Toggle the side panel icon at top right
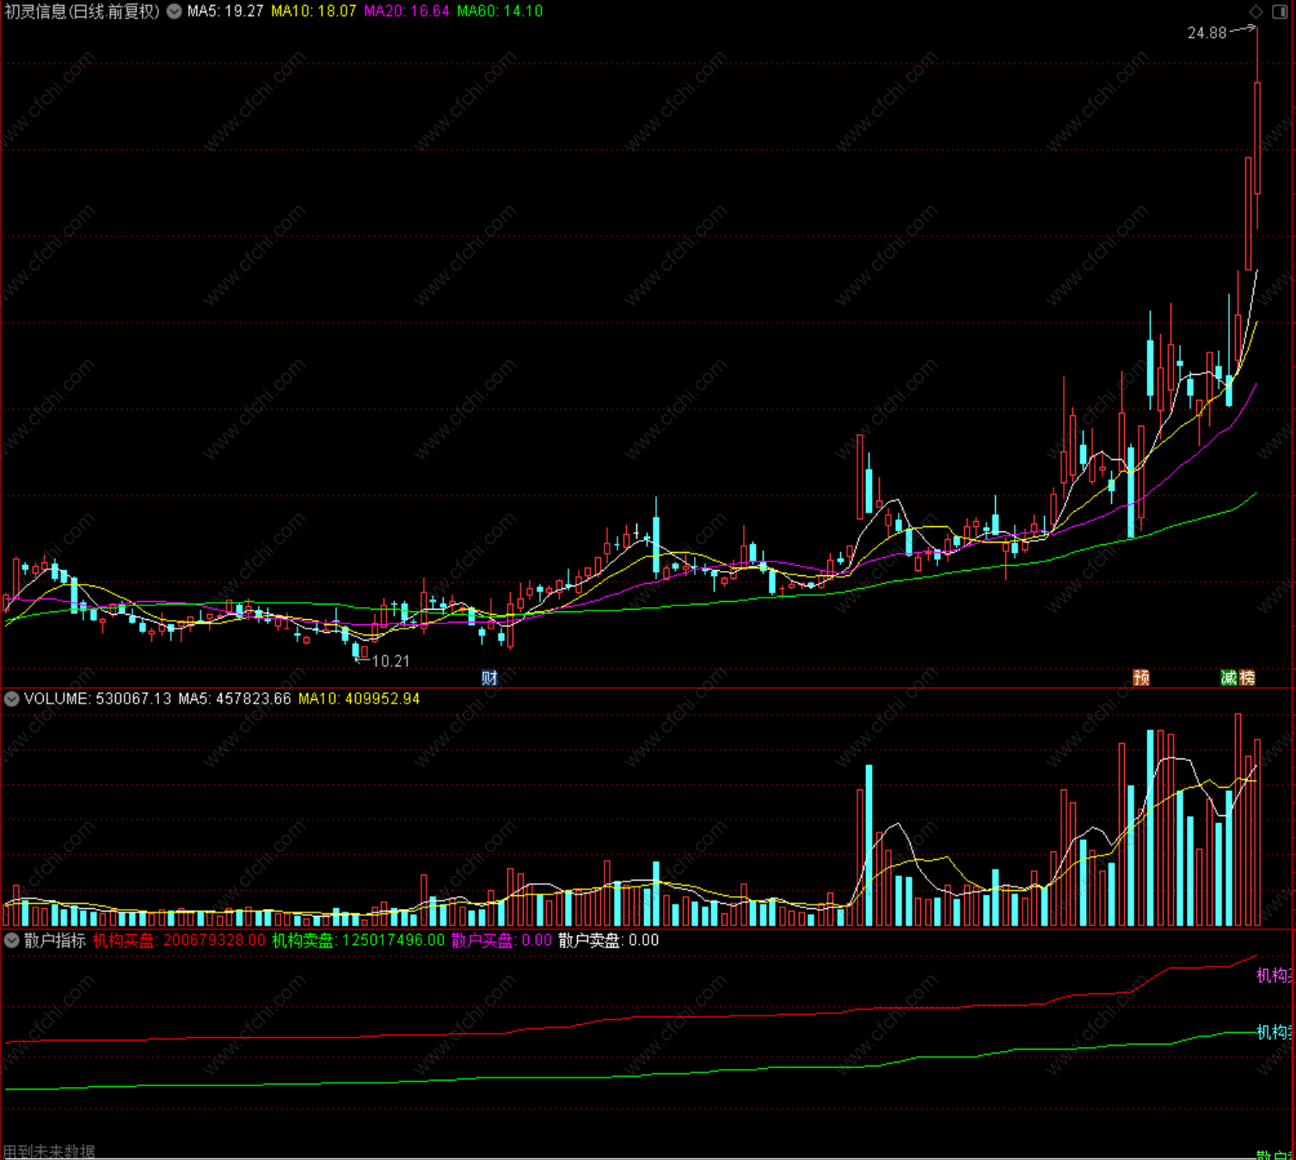The image size is (1296, 1160). click(1281, 11)
